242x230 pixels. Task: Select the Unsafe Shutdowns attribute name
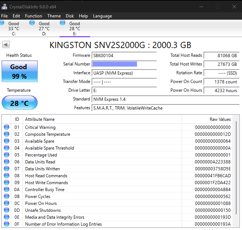tap(43, 210)
